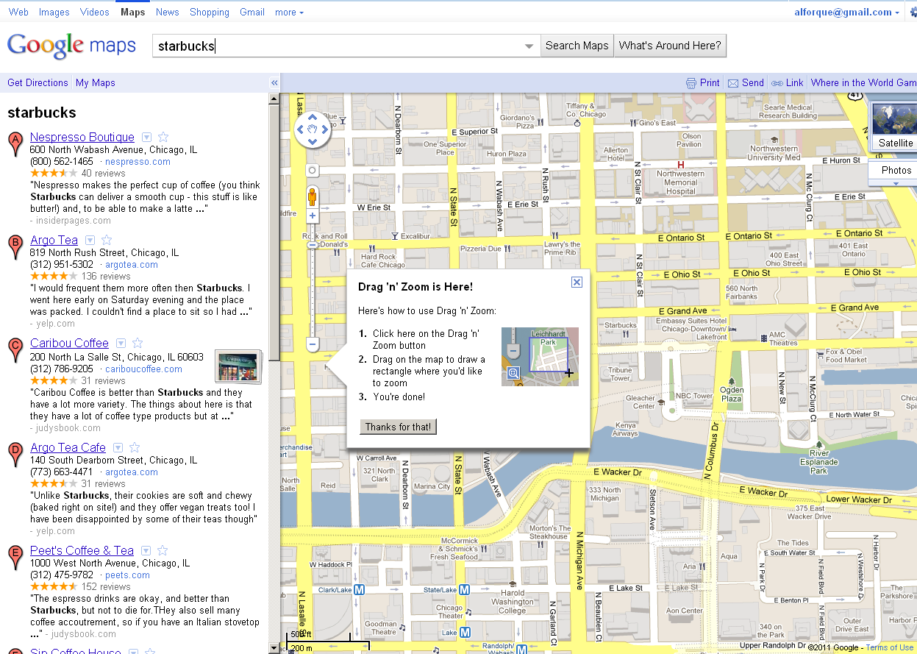Image resolution: width=917 pixels, height=654 pixels.
Task: Click the results list scrollbar up arrow
Action: tap(274, 99)
